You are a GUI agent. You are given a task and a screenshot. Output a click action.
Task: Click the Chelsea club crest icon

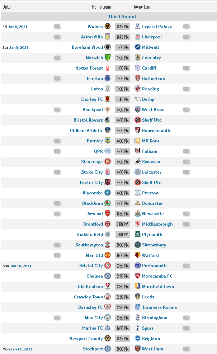pyautogui.click(x=108, y=276)
